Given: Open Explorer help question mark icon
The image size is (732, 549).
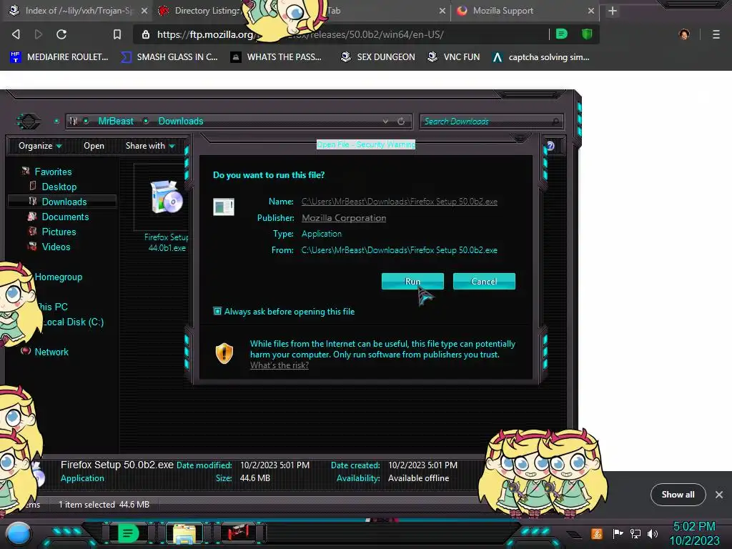Looking at the screenshot, I should coord(551,146).
